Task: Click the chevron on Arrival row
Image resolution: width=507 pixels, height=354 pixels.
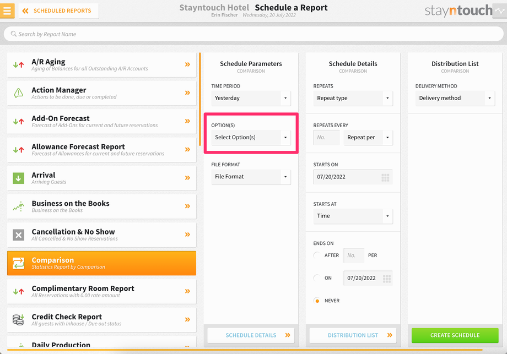Action: pos(187,178)
